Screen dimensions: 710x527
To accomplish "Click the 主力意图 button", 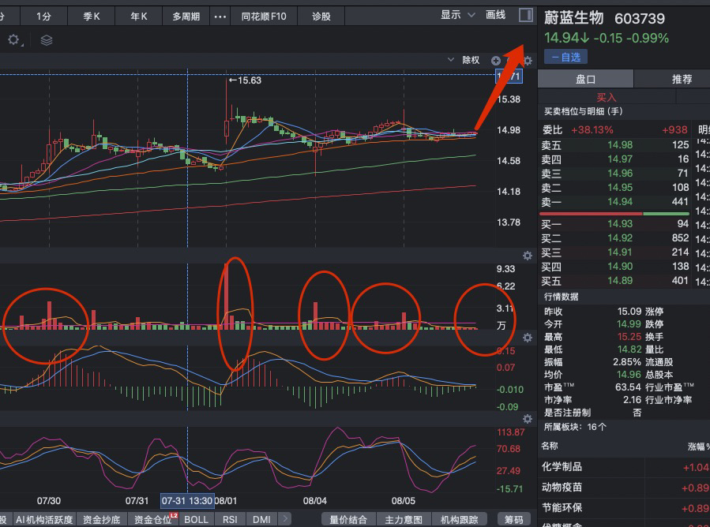I will tap(403, 519).
